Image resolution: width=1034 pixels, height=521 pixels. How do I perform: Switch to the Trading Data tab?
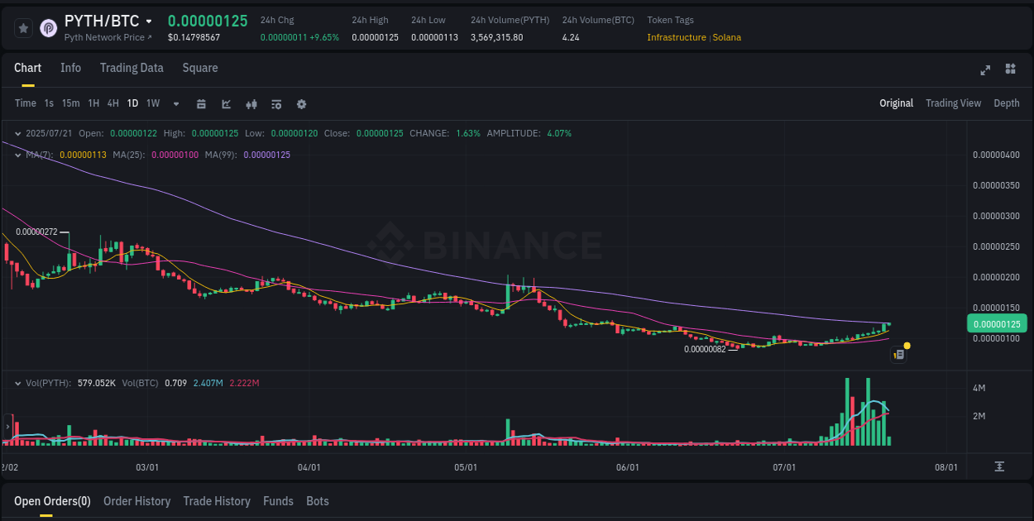click(132, 68)
